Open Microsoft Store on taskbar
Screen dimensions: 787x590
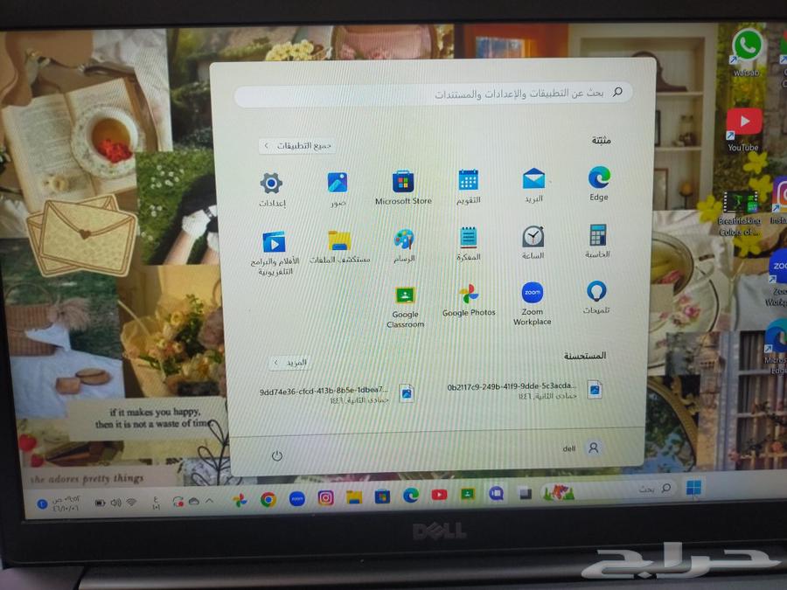(382, 496)
